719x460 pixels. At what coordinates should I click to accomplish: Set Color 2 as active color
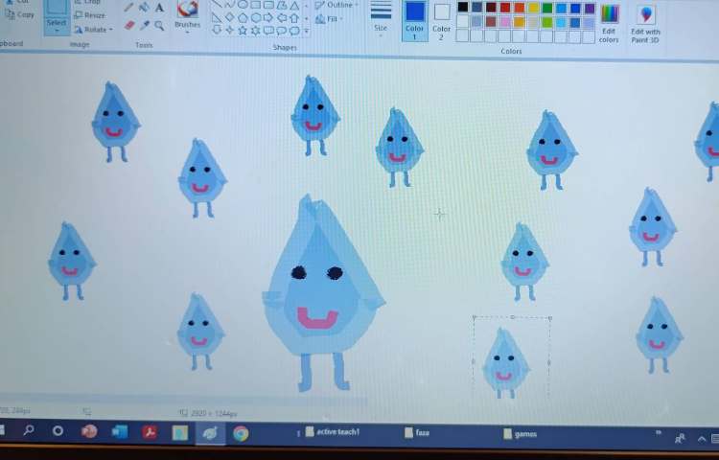[x=441, y=19]
